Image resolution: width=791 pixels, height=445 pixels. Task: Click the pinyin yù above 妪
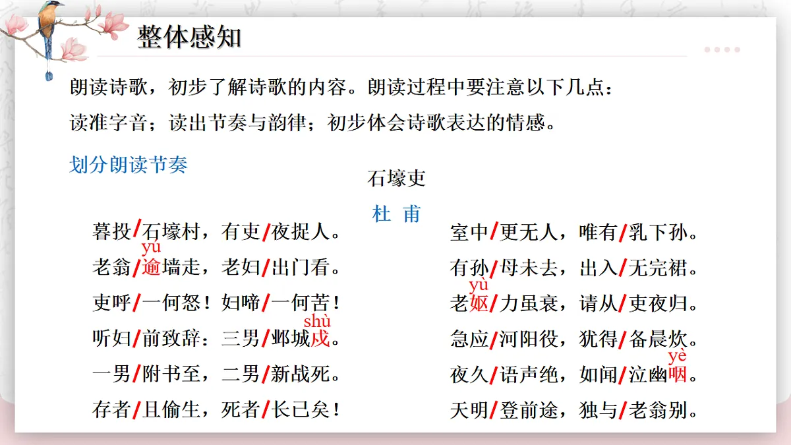coord(479,284)
